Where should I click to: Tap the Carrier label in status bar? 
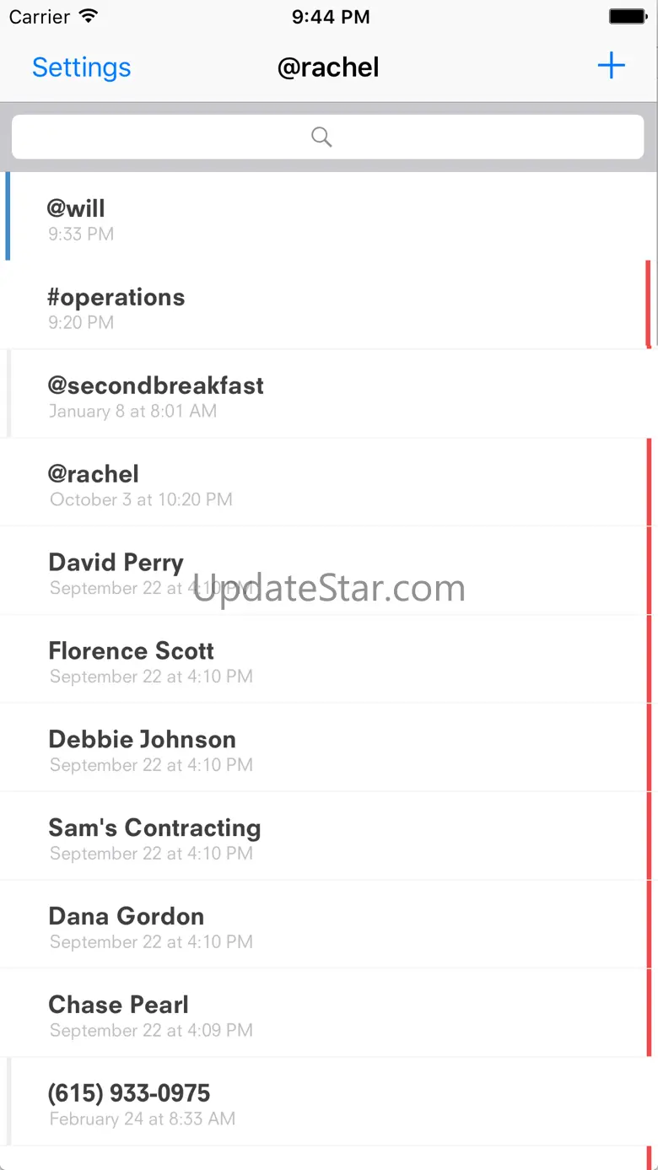(x=39, y=17)
